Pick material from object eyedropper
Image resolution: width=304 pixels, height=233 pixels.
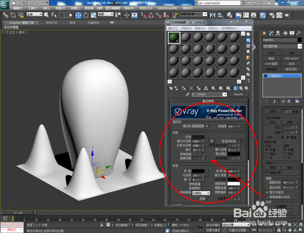pos(188,94)
